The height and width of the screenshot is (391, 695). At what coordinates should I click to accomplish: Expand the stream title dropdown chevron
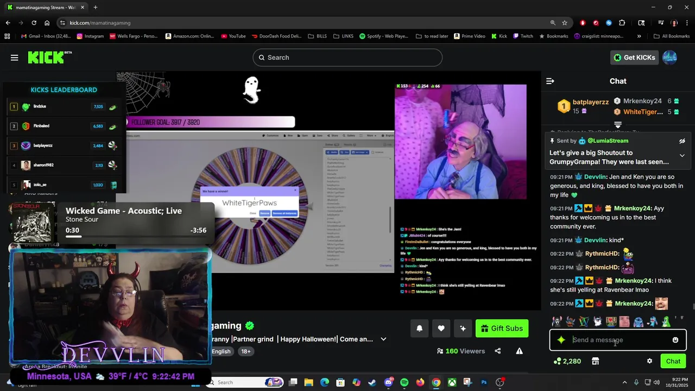pos(383,339)
